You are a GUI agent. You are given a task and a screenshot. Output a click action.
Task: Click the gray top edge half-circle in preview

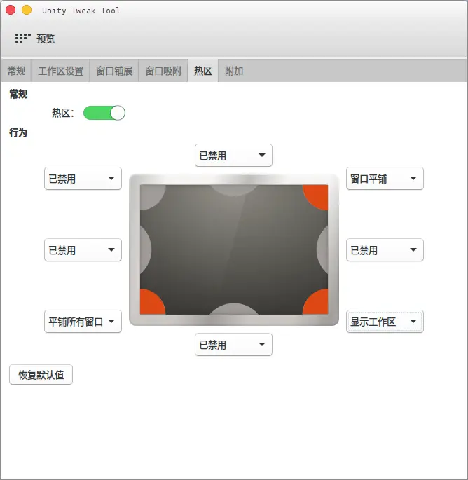[x=234, y=189]
